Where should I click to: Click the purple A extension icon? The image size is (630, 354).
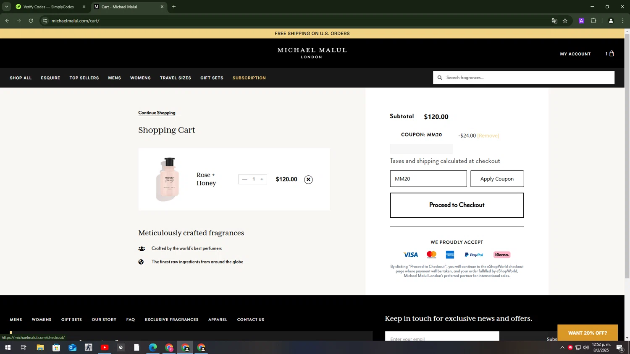point(581,21)
